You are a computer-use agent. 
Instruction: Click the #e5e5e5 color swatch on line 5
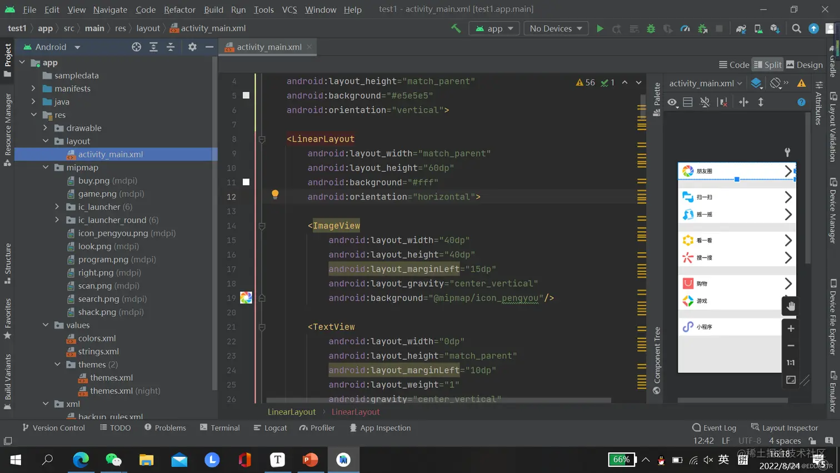[246, 96]
